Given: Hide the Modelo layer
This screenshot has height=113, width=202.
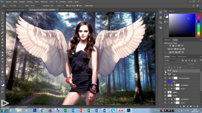Looking at the screenshot, I should click(x=165, y=92).
